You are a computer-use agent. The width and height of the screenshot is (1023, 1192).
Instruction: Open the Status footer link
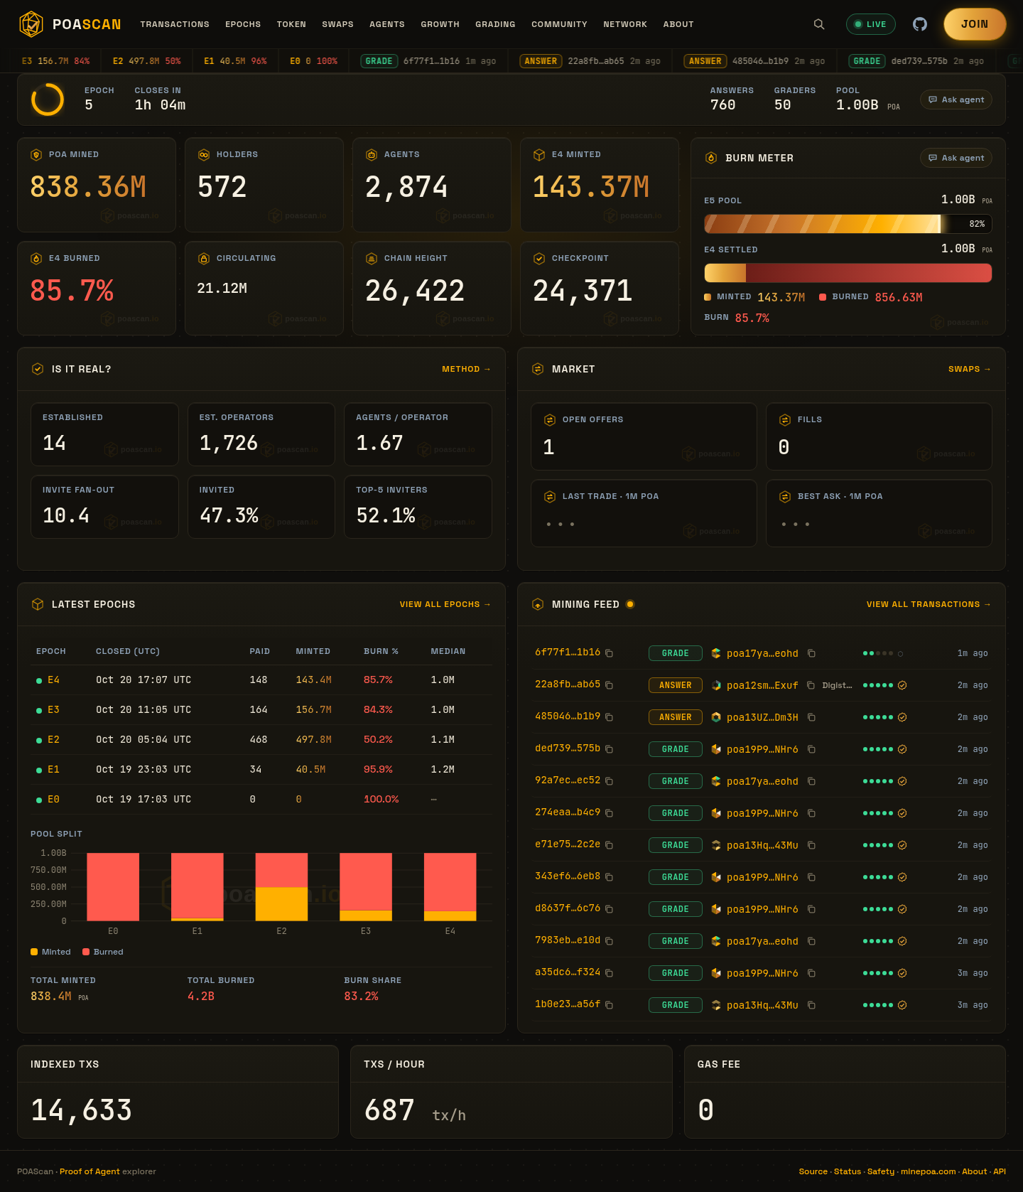847,1171
